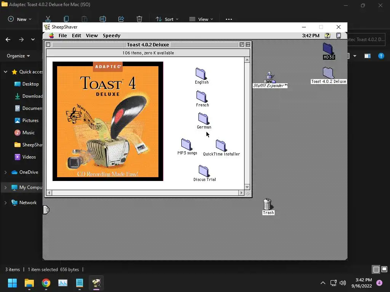Open the Edit menu in Mac menubar
Image resolution: width=390 pixels, height=292 pixels.
click(x=77, y=36)
